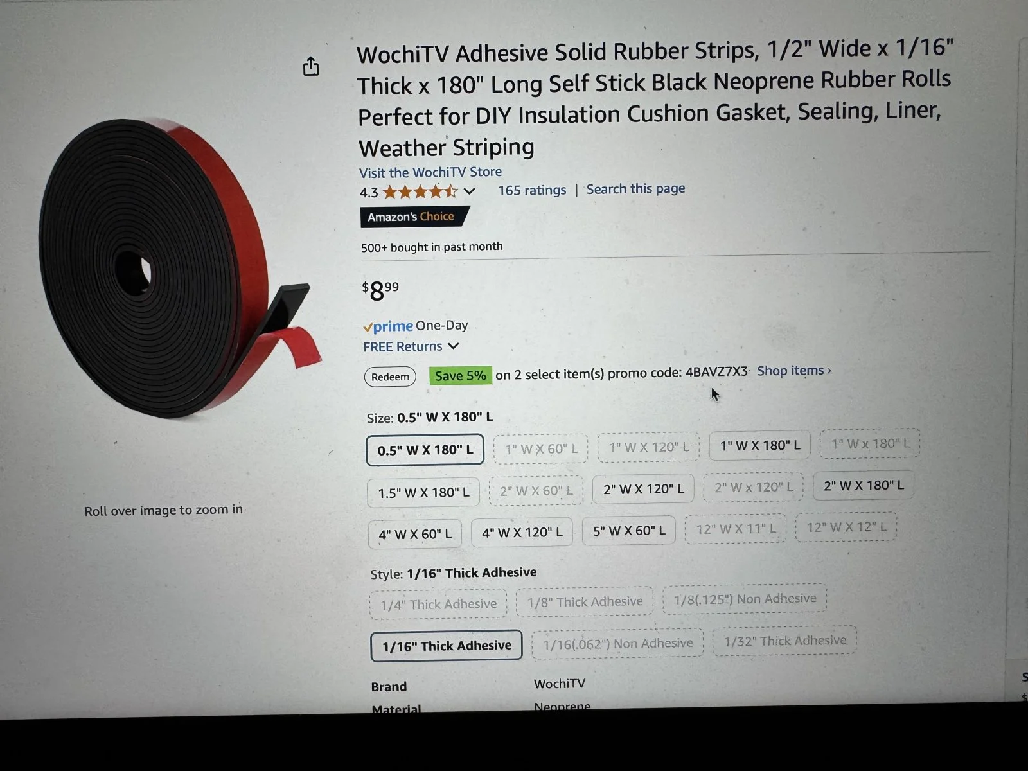Open the star rating breakdown chevron
1028x771 pixels.
[470, 191]
